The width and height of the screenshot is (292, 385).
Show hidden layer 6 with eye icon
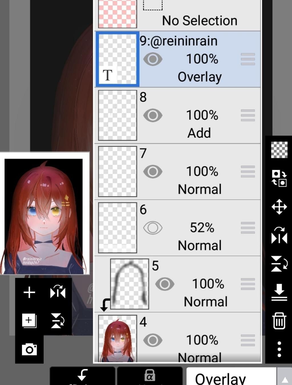153,228
